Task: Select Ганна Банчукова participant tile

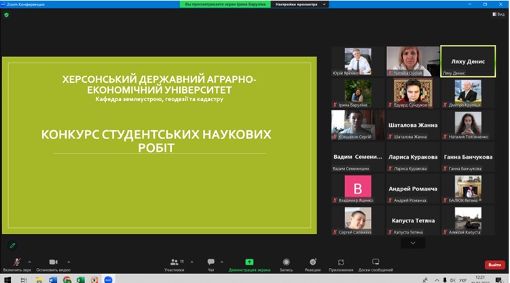Action: [468, 157]
